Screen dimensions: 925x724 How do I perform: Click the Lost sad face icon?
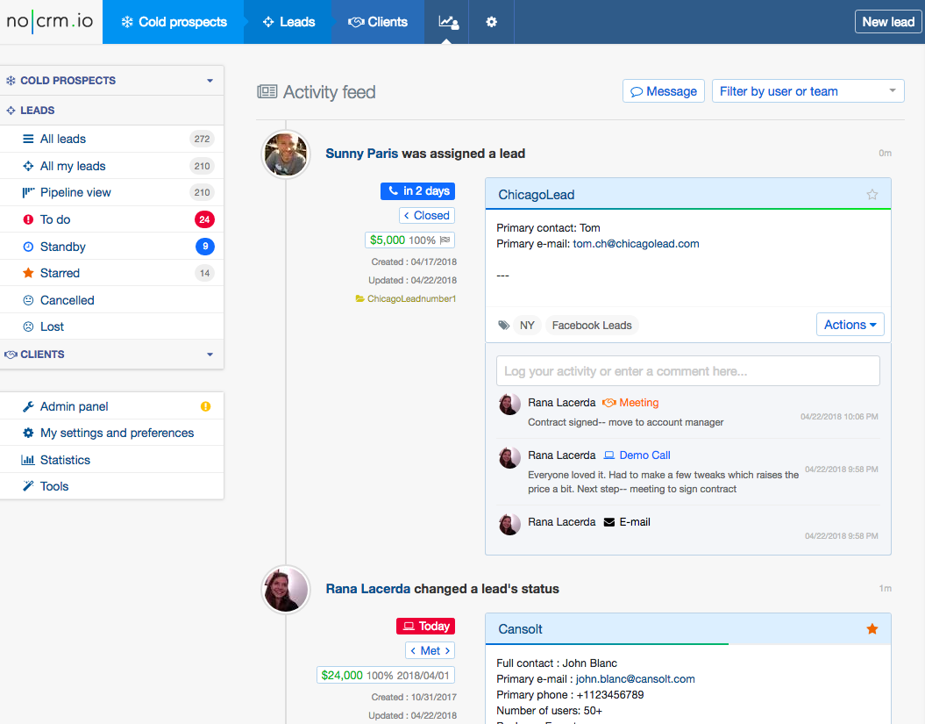(28, 326)
